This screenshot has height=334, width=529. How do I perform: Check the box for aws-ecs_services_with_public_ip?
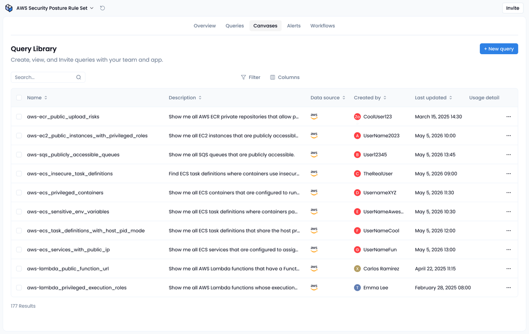point(19,249)
